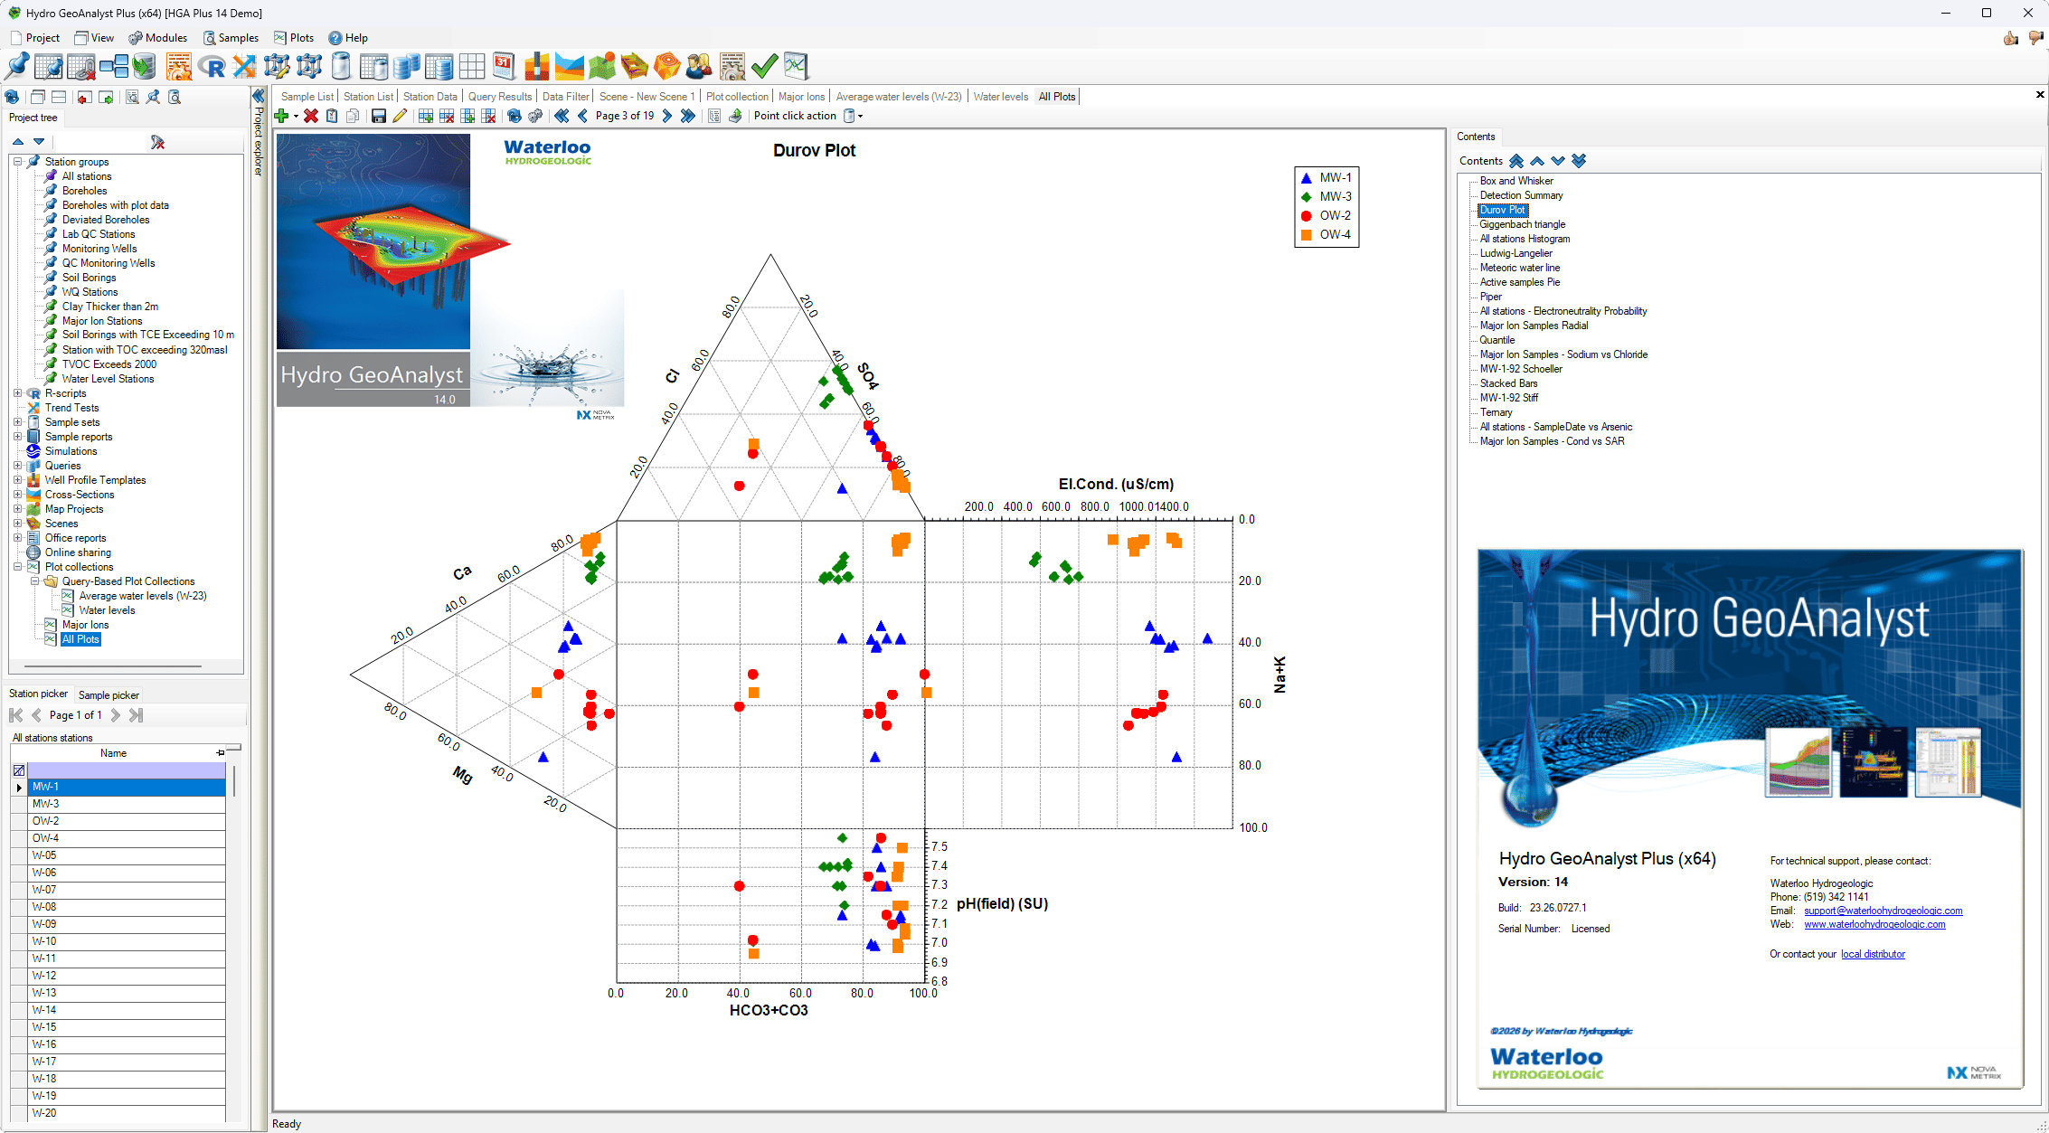The height and width of the screenshot is (1133, 2049).
Task: Open the two-people users icon
Action: point(699,66)
